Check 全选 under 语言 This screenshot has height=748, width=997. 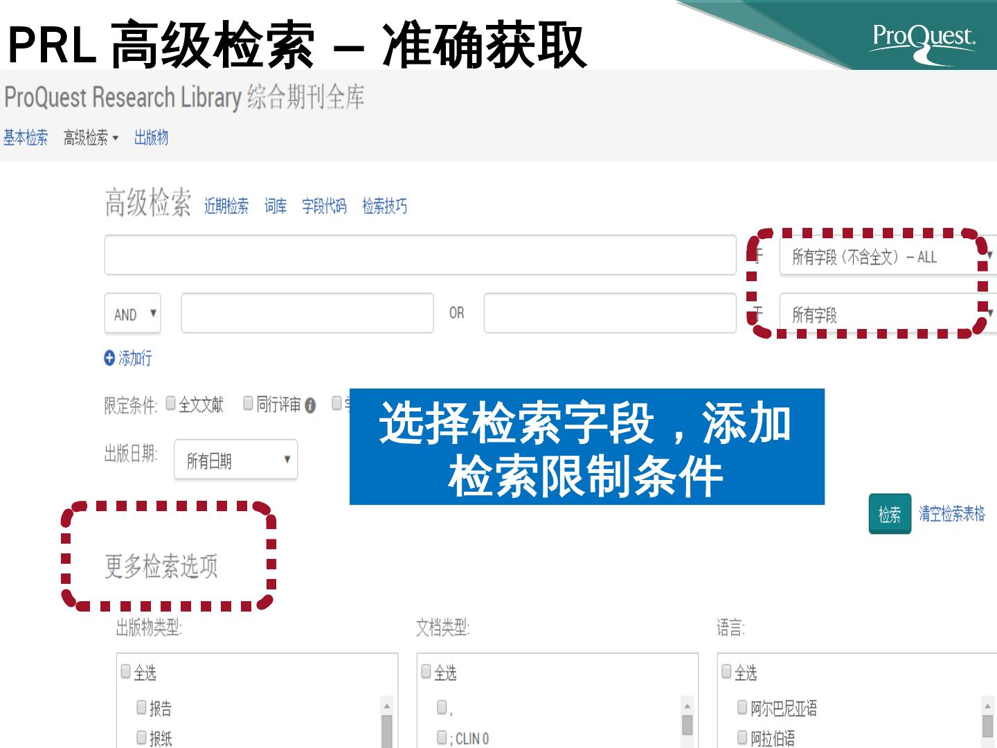[727, 670]
